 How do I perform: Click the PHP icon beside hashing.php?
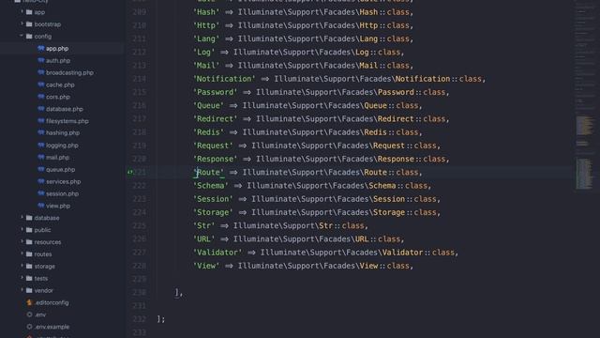[41, 132]
